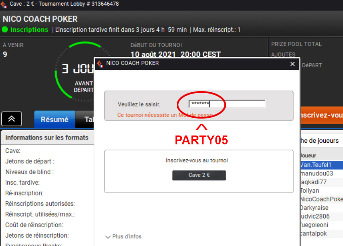Switch to the Résumé tab
The width and height of the screenshot is (343, 246).
54,119
